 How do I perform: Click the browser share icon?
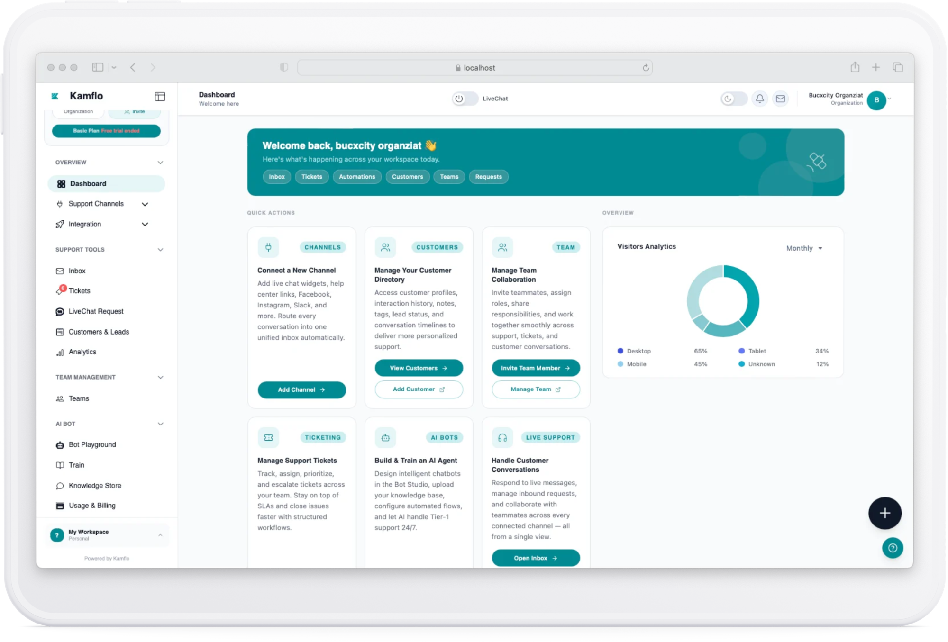855,67
